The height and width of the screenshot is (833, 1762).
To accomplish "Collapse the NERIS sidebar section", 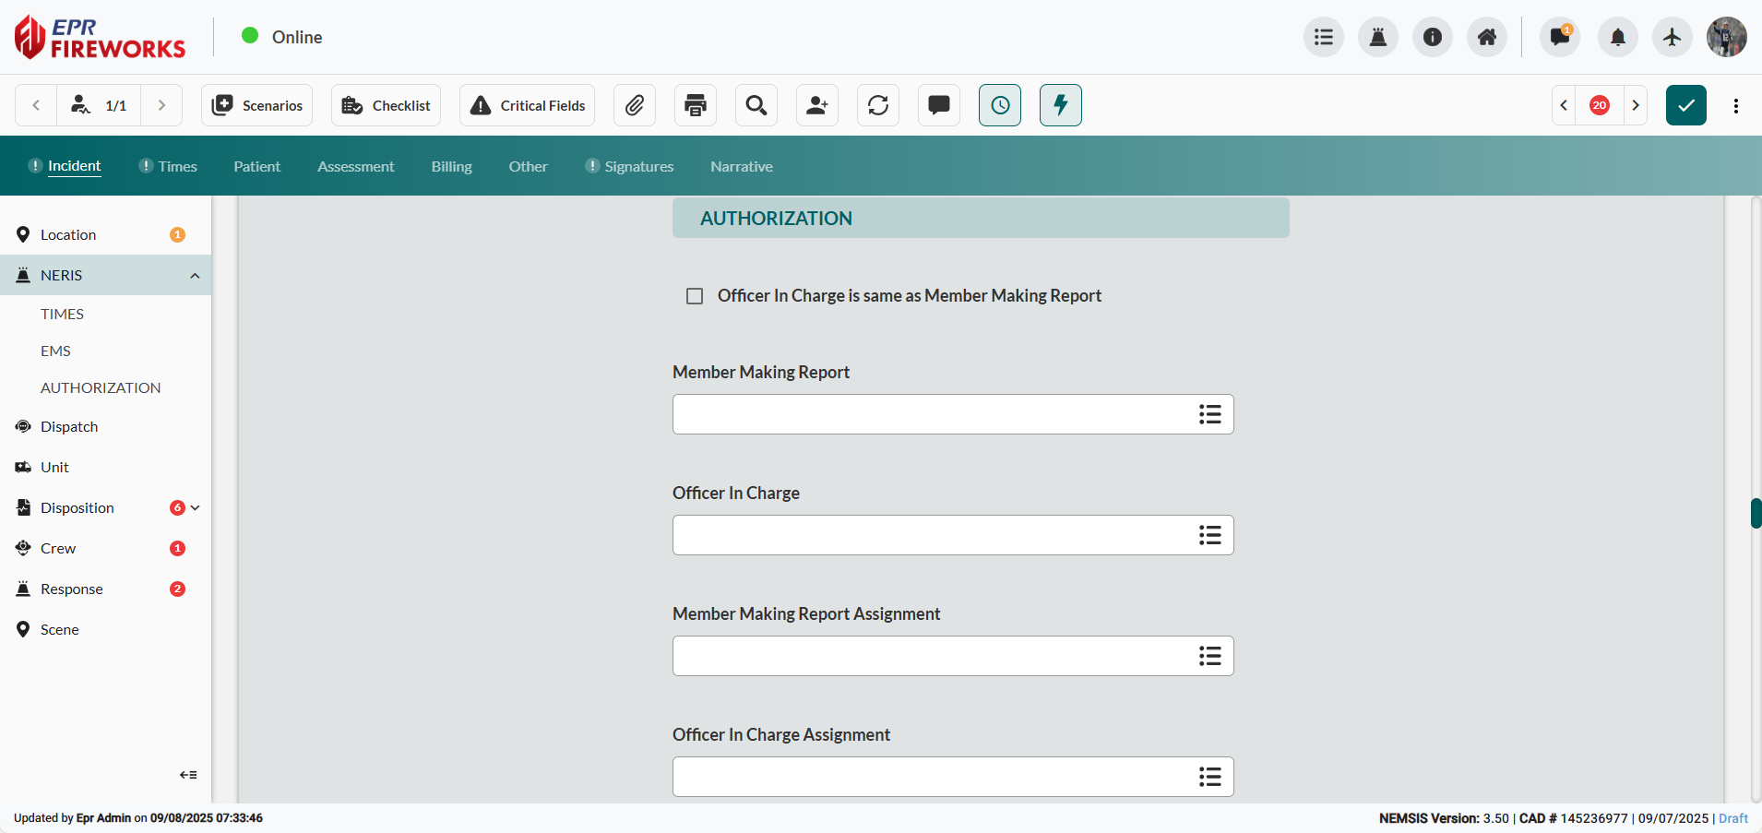I will pyautogui.click(x=195, y=276).
